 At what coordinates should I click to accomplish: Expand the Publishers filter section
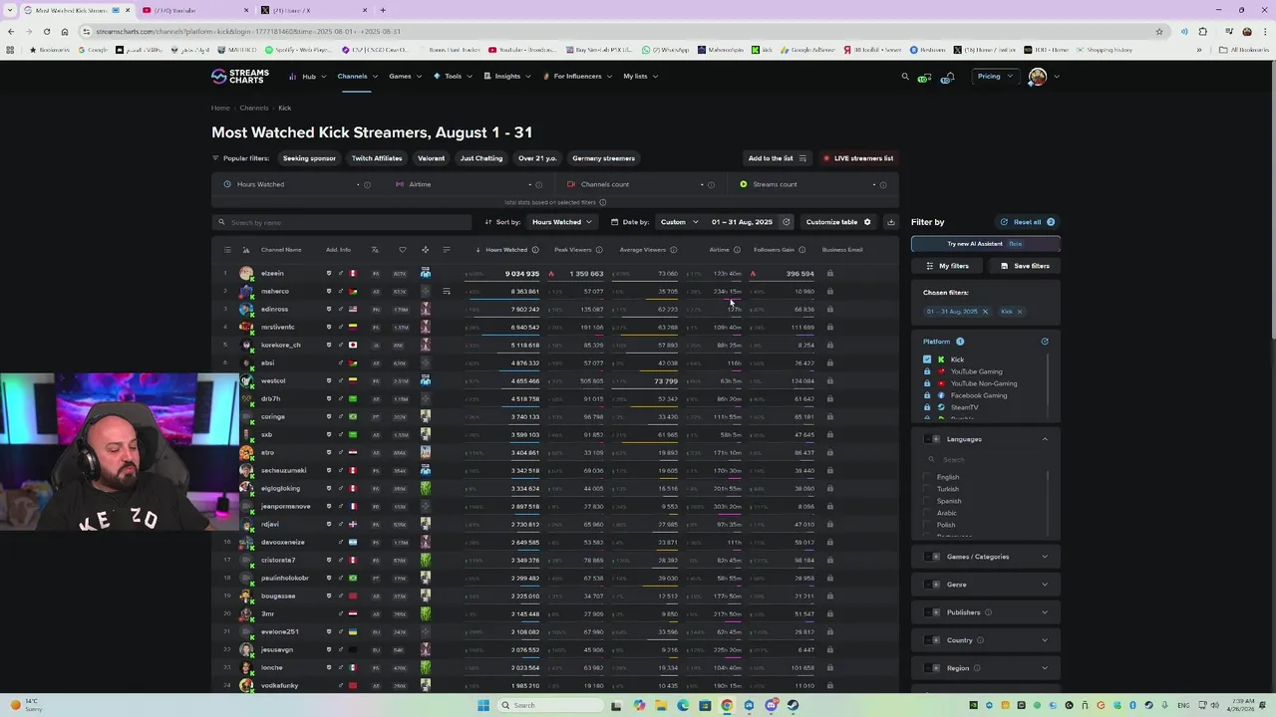[1045, 612]
